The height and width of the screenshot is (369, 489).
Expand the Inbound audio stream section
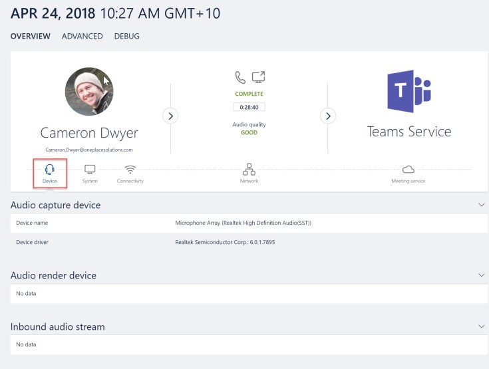pos(482,326)
